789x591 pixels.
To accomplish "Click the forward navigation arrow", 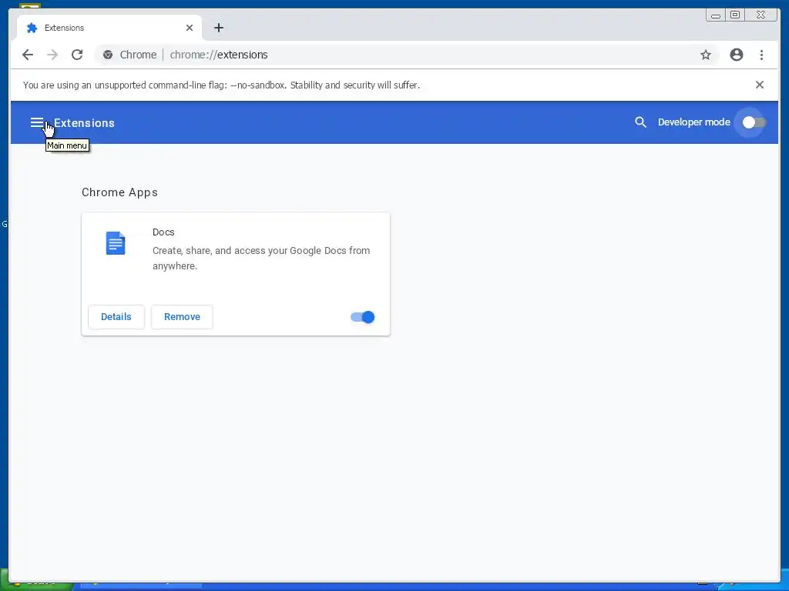I will 52,55.
